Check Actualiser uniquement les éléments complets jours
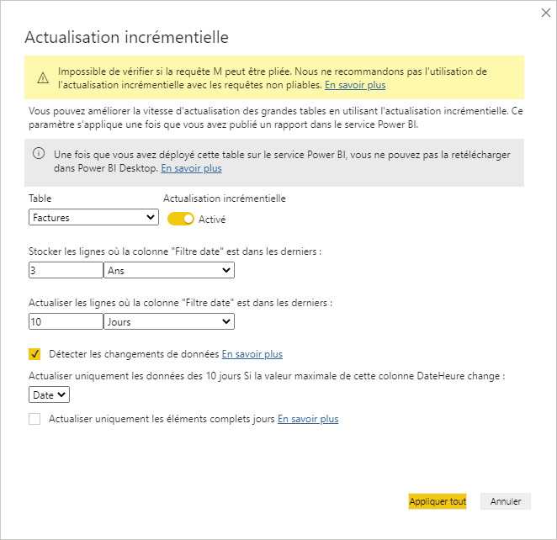 pos(34,419)
